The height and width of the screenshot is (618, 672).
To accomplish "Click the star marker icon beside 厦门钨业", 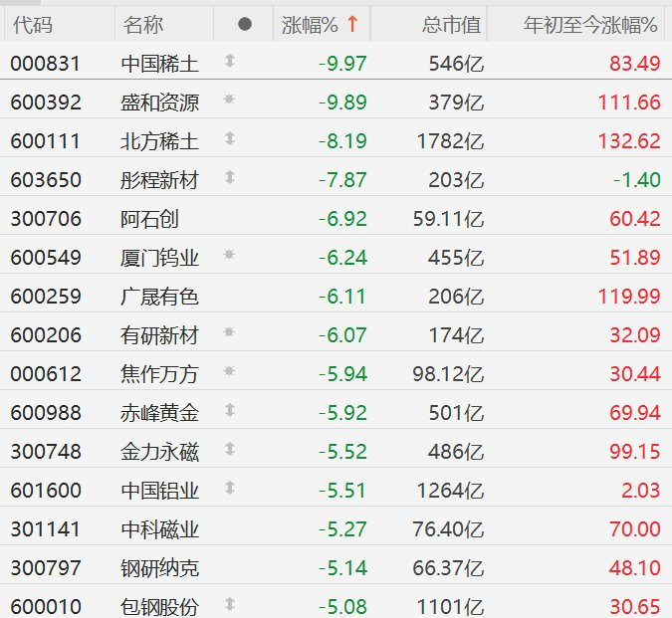I will (229, 255).
